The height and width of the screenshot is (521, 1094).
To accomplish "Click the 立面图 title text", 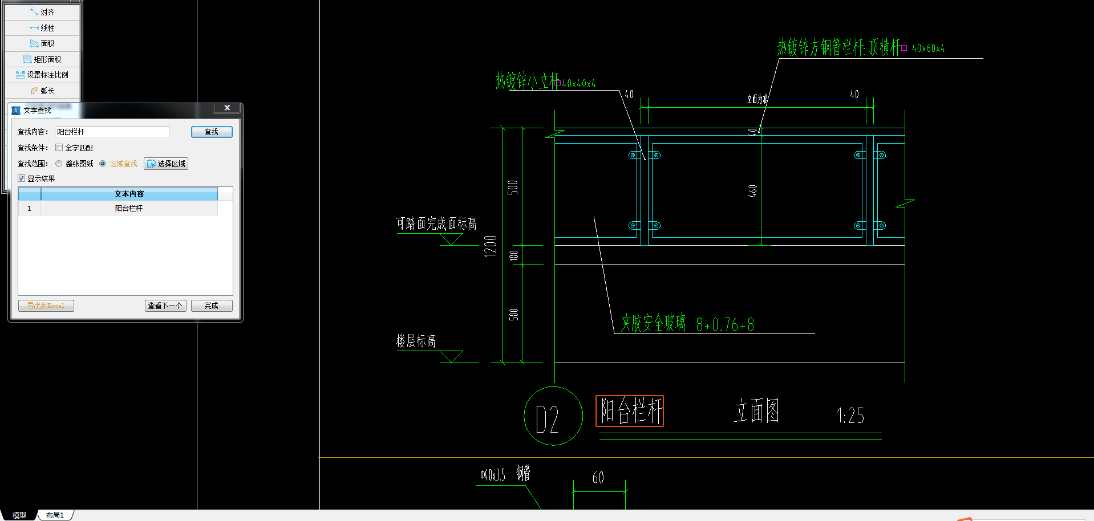I will [757, 410].
